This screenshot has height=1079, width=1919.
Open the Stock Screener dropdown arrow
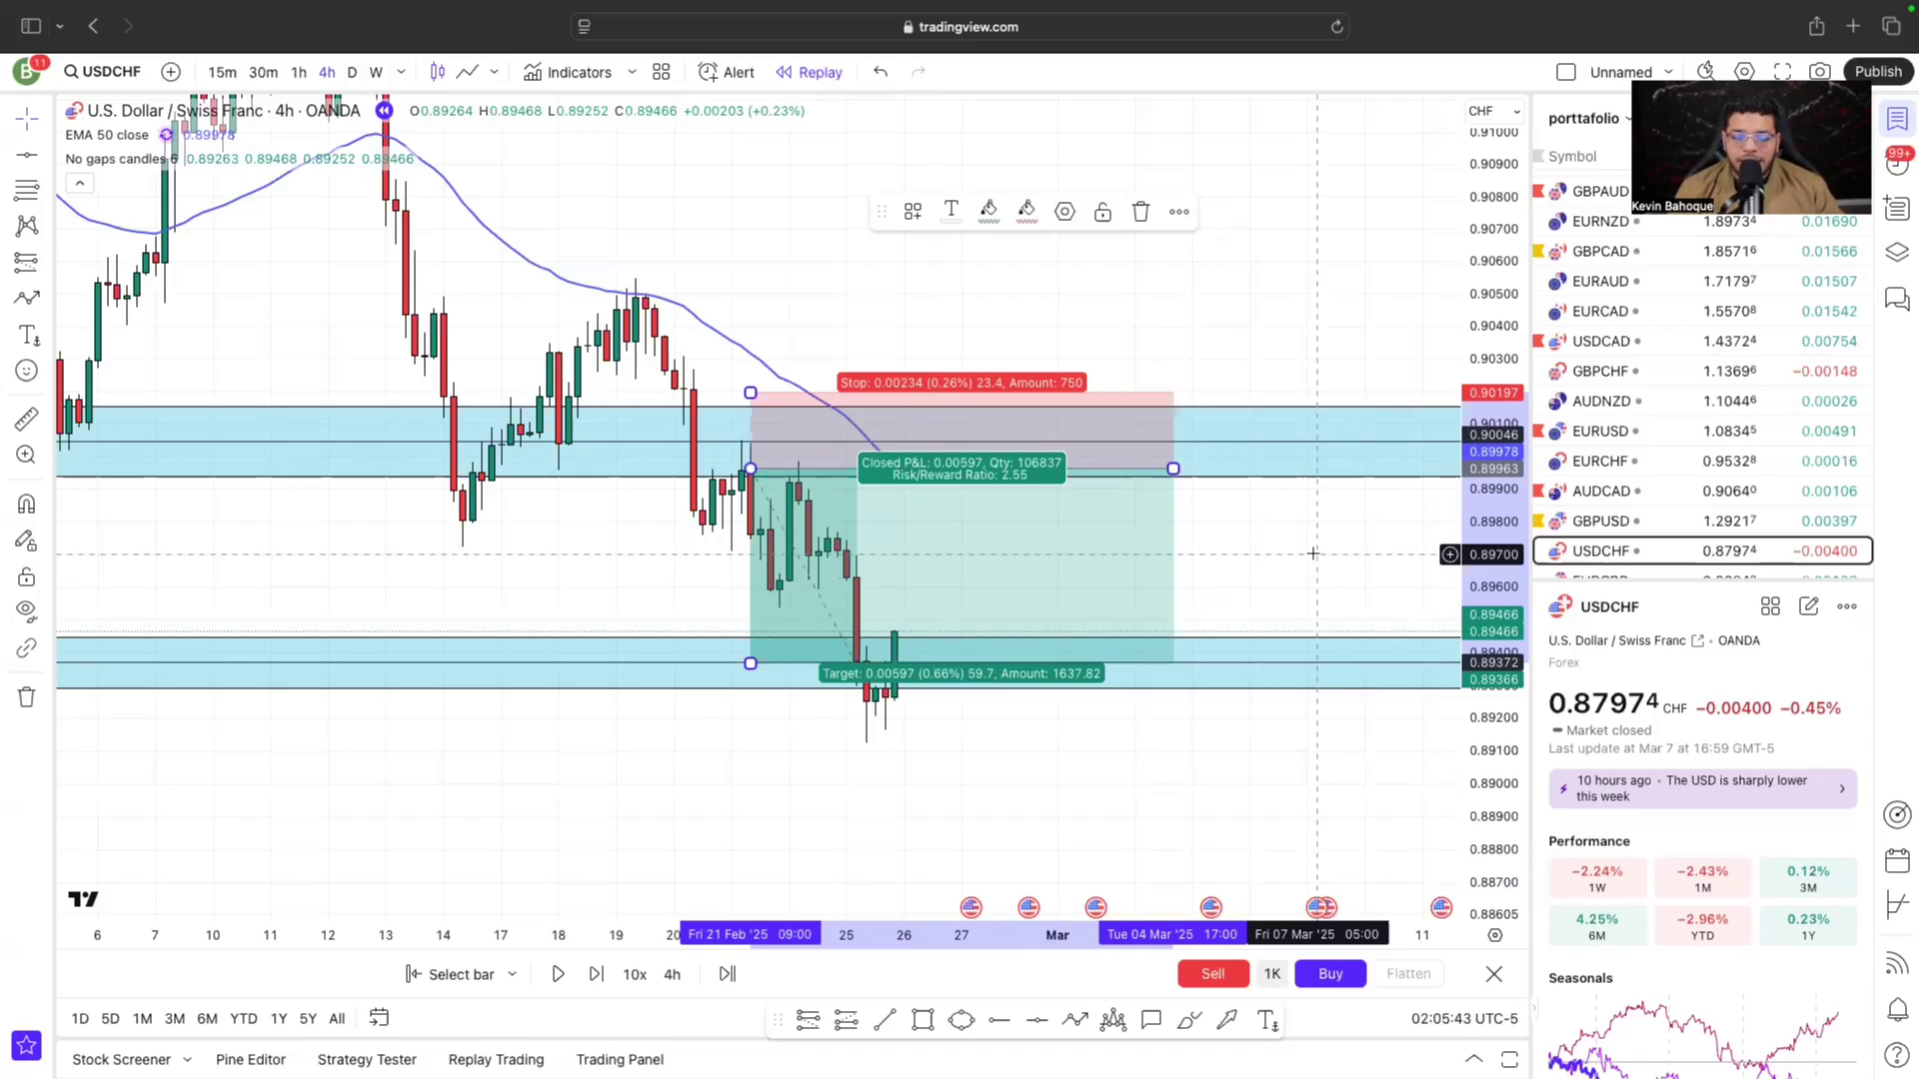click(187, 1060)
